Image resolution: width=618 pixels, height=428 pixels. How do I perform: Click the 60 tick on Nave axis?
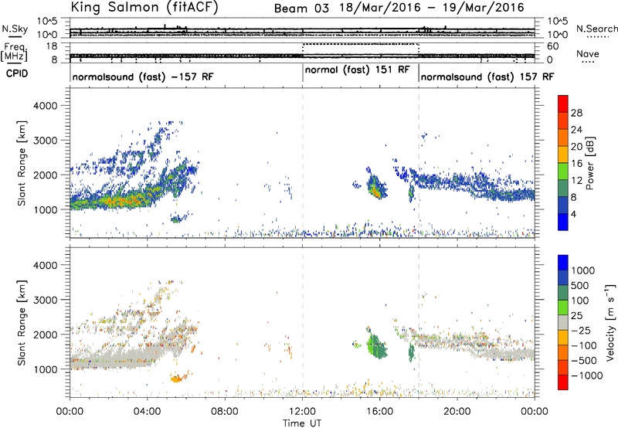(x=553, y=46)
